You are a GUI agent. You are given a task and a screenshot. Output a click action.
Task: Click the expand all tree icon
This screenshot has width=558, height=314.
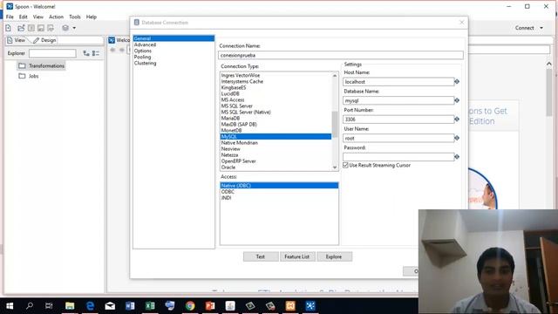click(x=86, y=53)
